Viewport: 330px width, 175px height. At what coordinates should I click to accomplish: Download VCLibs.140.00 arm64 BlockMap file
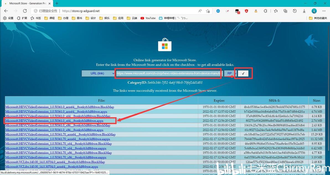(55, 162)
